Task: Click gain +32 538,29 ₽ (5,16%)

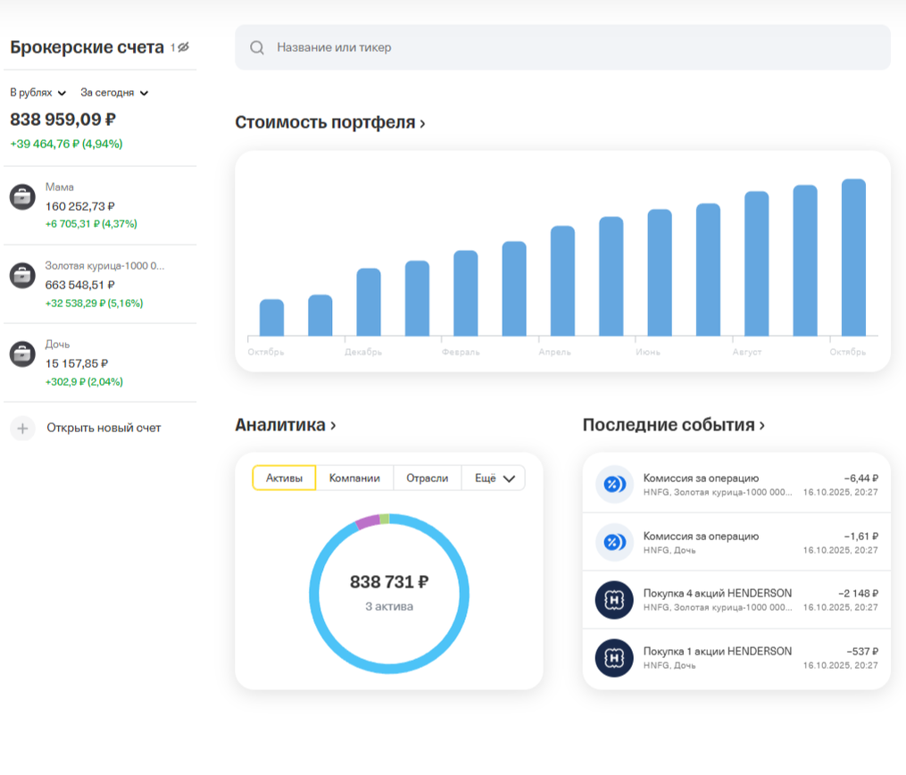Action: tap(95, 303)
